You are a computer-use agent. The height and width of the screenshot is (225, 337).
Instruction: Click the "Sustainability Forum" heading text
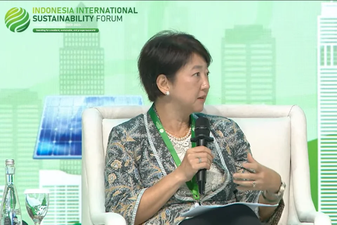(77, 19)
